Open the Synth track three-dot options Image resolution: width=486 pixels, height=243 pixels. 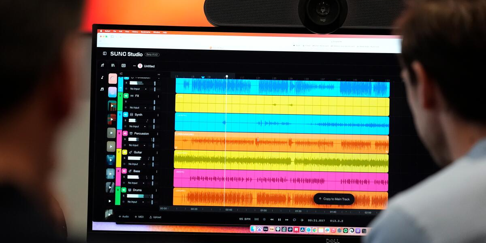pyautogui.click(x=158, y=115)
